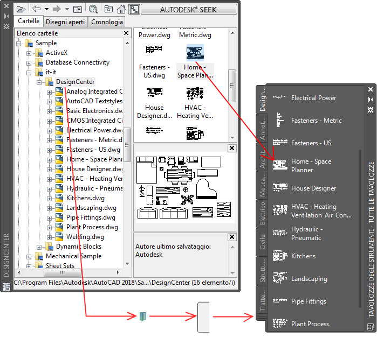Switch to the Cartelle tab
Viewport: 377px width, 338px height.
pos(29,21)
